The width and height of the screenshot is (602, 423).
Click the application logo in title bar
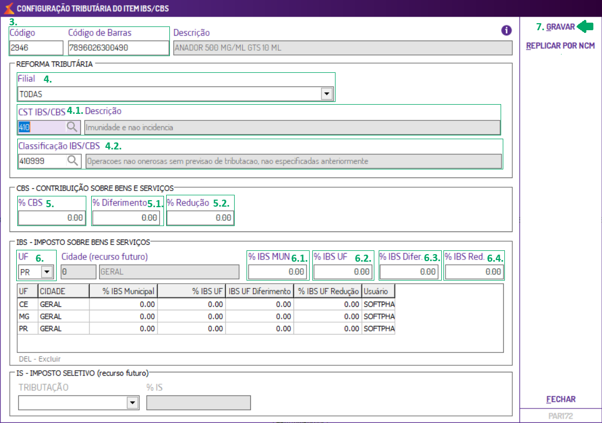point(8,8)
